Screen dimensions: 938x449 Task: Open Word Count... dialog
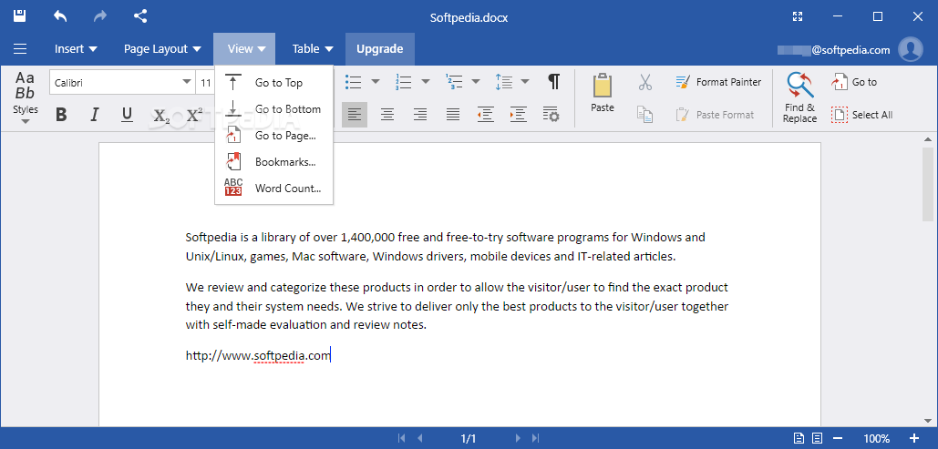click(x=273, y=188)
